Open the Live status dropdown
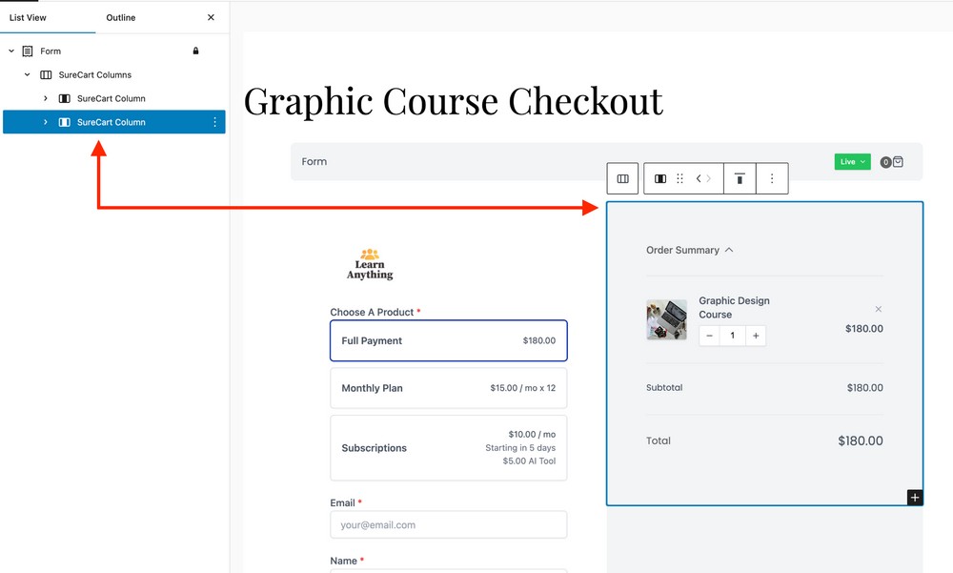The image size is (953, 573). click(851, 161)
